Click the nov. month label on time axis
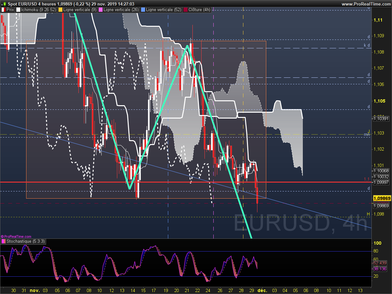Image resolution: width=392 pixels, height=294 pixels. tap(35, 290)
